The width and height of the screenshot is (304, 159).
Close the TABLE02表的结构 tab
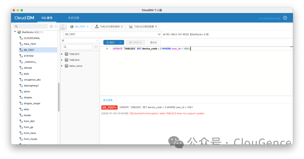pos(122,26)
